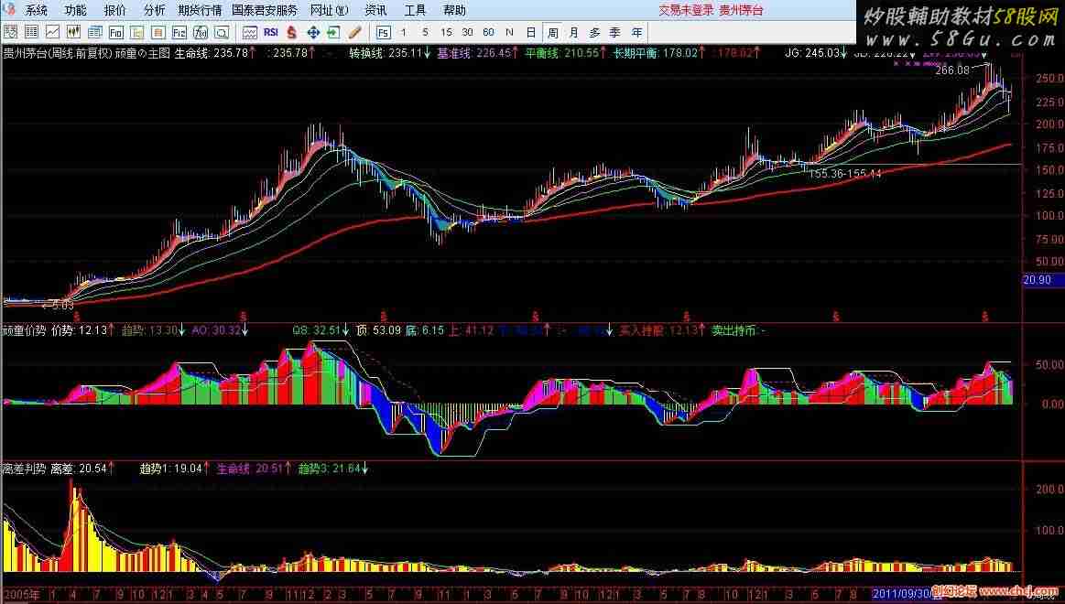Click the RSI indicator toolbar icon
This screenshot has height=604, width=1065.
click(x=270, y=32)
